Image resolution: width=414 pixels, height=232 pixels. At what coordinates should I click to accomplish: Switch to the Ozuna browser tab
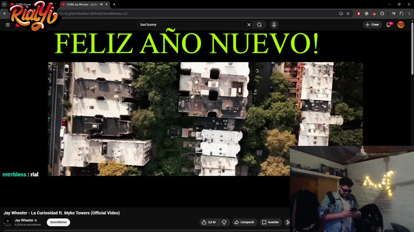point(32,5)
